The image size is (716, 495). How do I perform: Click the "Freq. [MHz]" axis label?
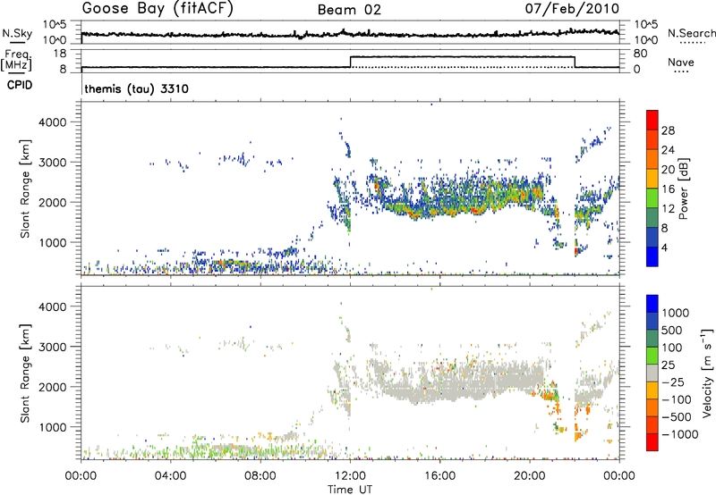tap(18, 60)
